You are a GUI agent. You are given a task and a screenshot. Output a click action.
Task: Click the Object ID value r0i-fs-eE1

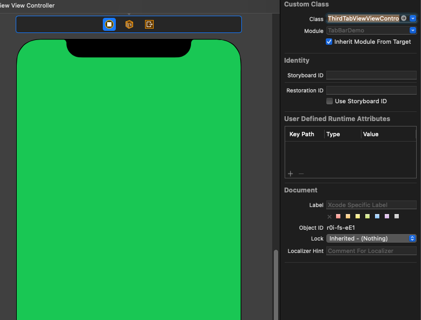341,228
